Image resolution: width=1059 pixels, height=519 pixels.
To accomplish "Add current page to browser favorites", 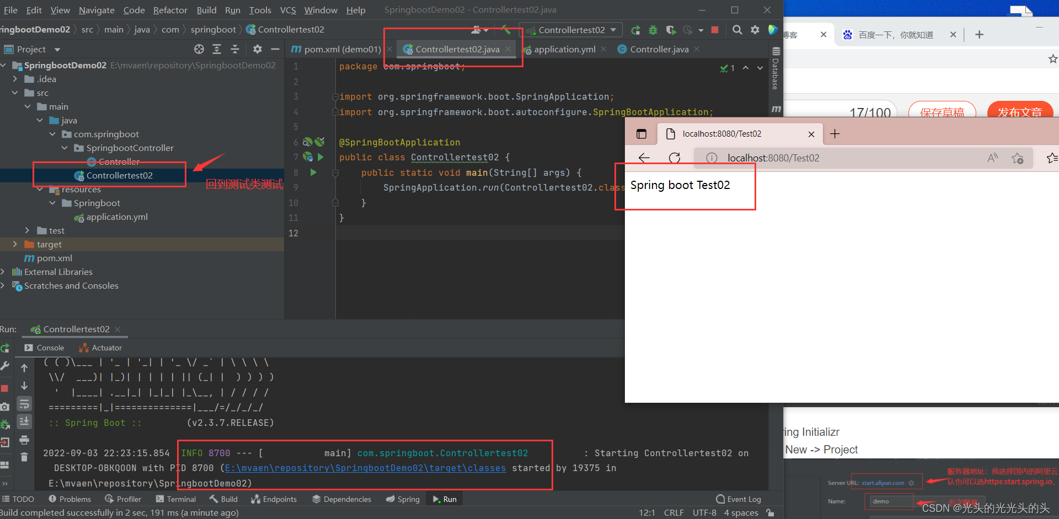I will pos(1018,158).
